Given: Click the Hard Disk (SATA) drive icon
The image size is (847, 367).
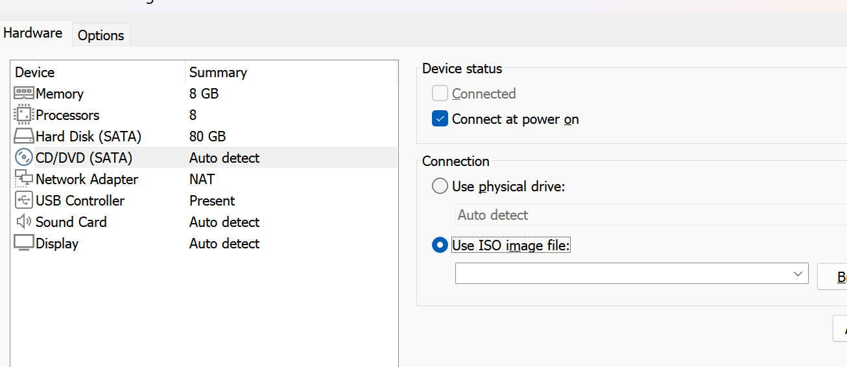Looking at the screenshot, I should 24,136.
